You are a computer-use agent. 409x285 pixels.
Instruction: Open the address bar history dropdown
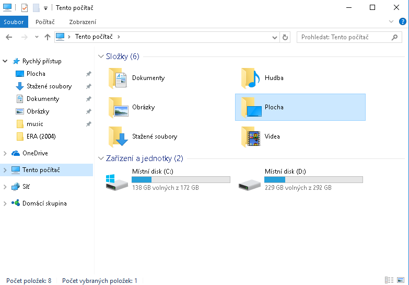(274, 37)
